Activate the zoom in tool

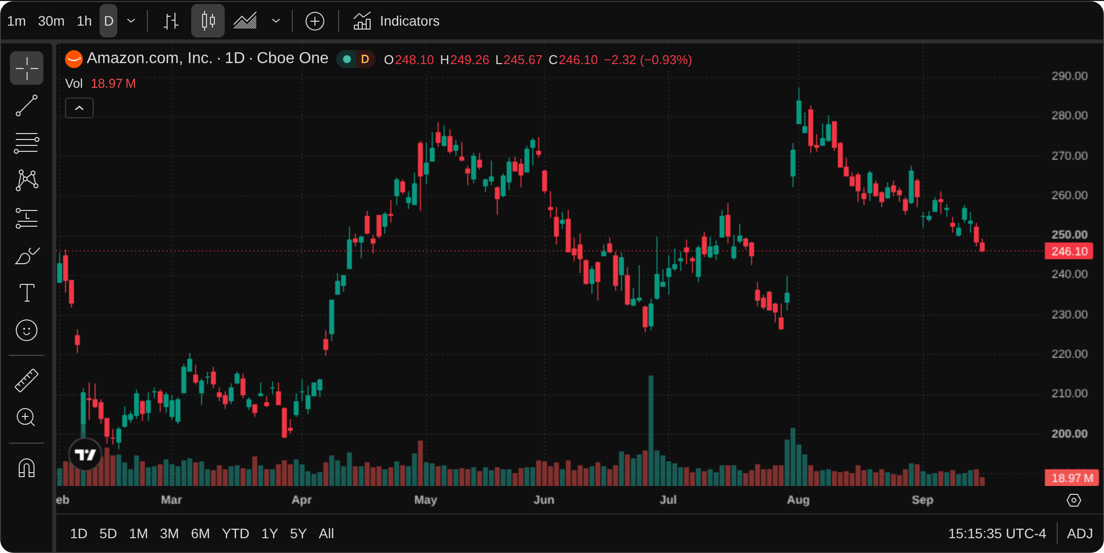click(27, 418)
